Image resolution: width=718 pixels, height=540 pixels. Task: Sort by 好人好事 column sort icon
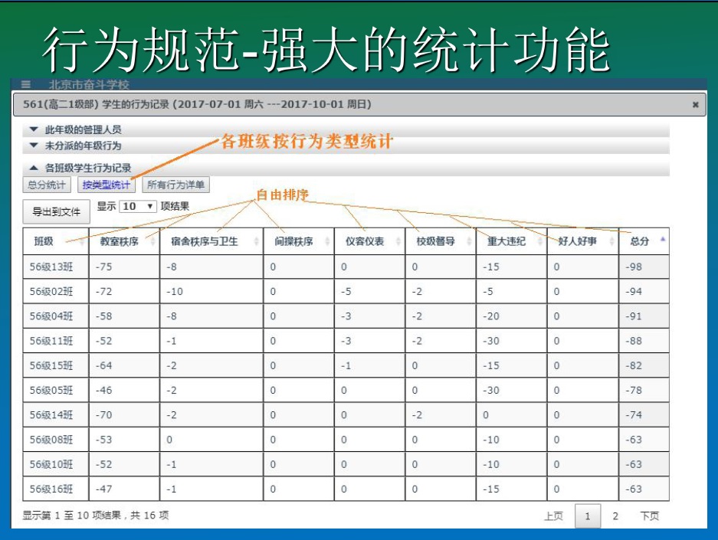[611, 241]
